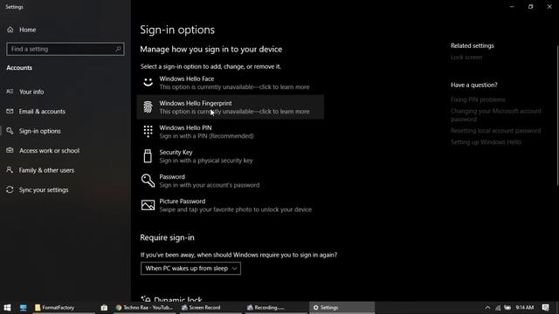Click the Sign-in options key icon in sidebar
The height and width of the screenshot is (314, 559).
pyautogui.click(x=10, y=131)
